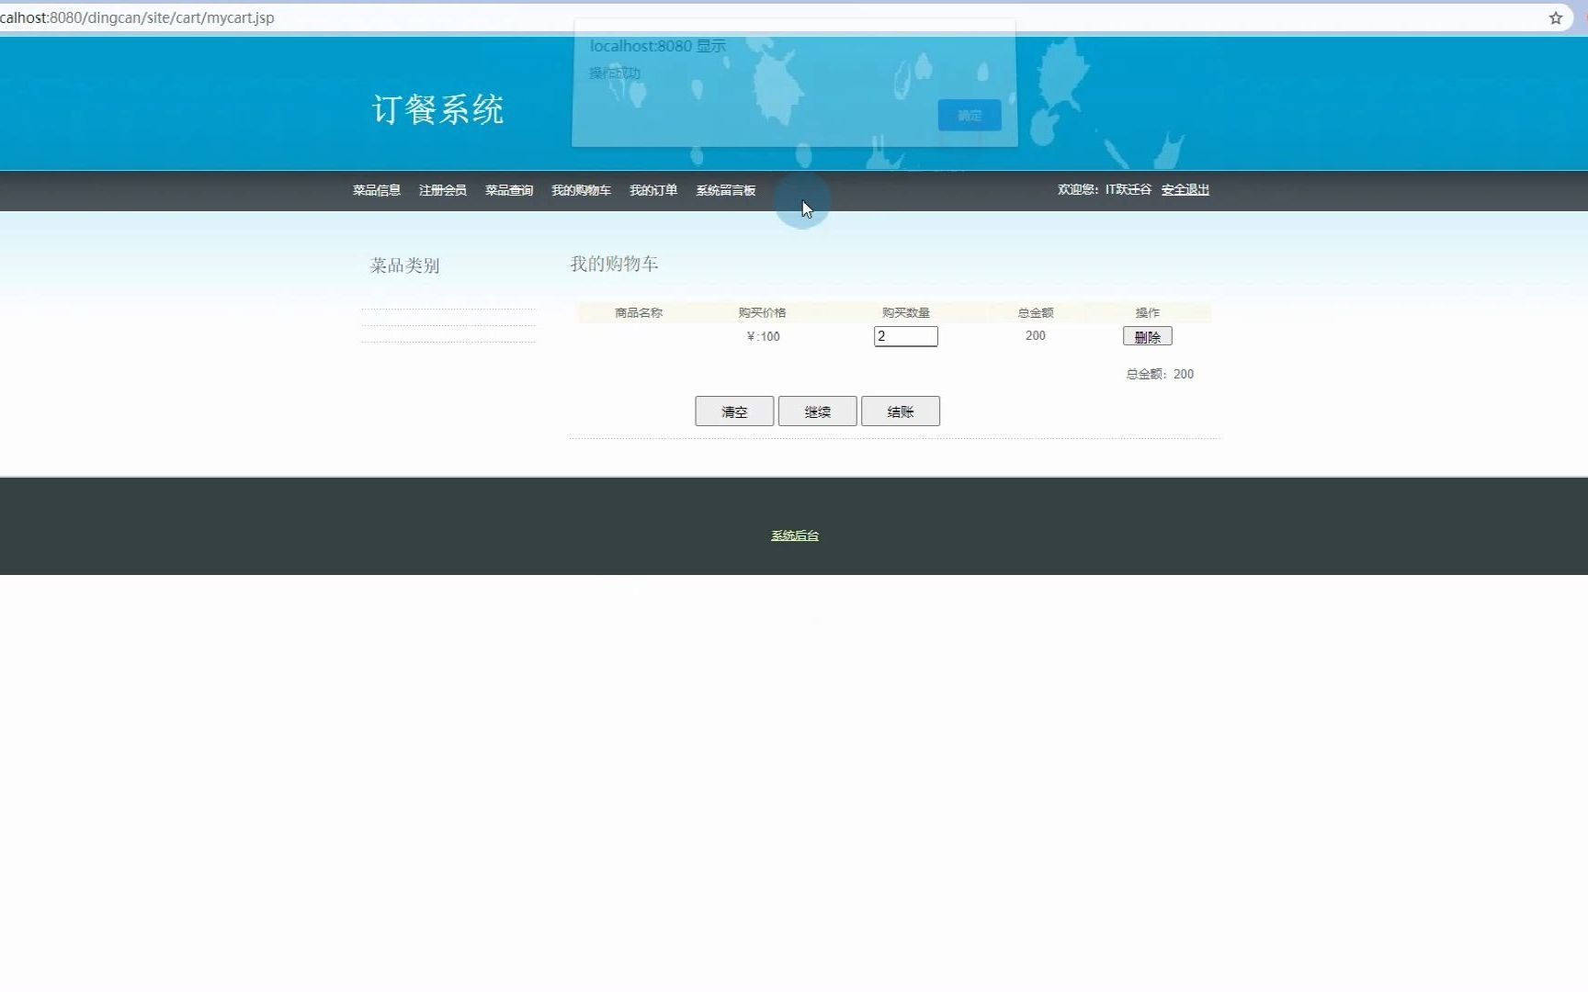Click the 菜品类别 sidebar heading
This screenshot has height=992, width=1588.
403,265
